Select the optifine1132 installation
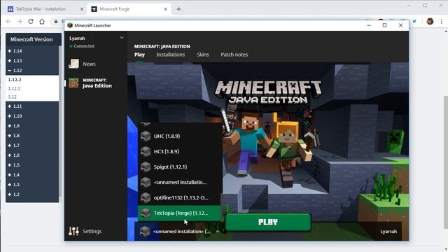The width and height of the screenshot is (448, 252). tap(179, 197)
